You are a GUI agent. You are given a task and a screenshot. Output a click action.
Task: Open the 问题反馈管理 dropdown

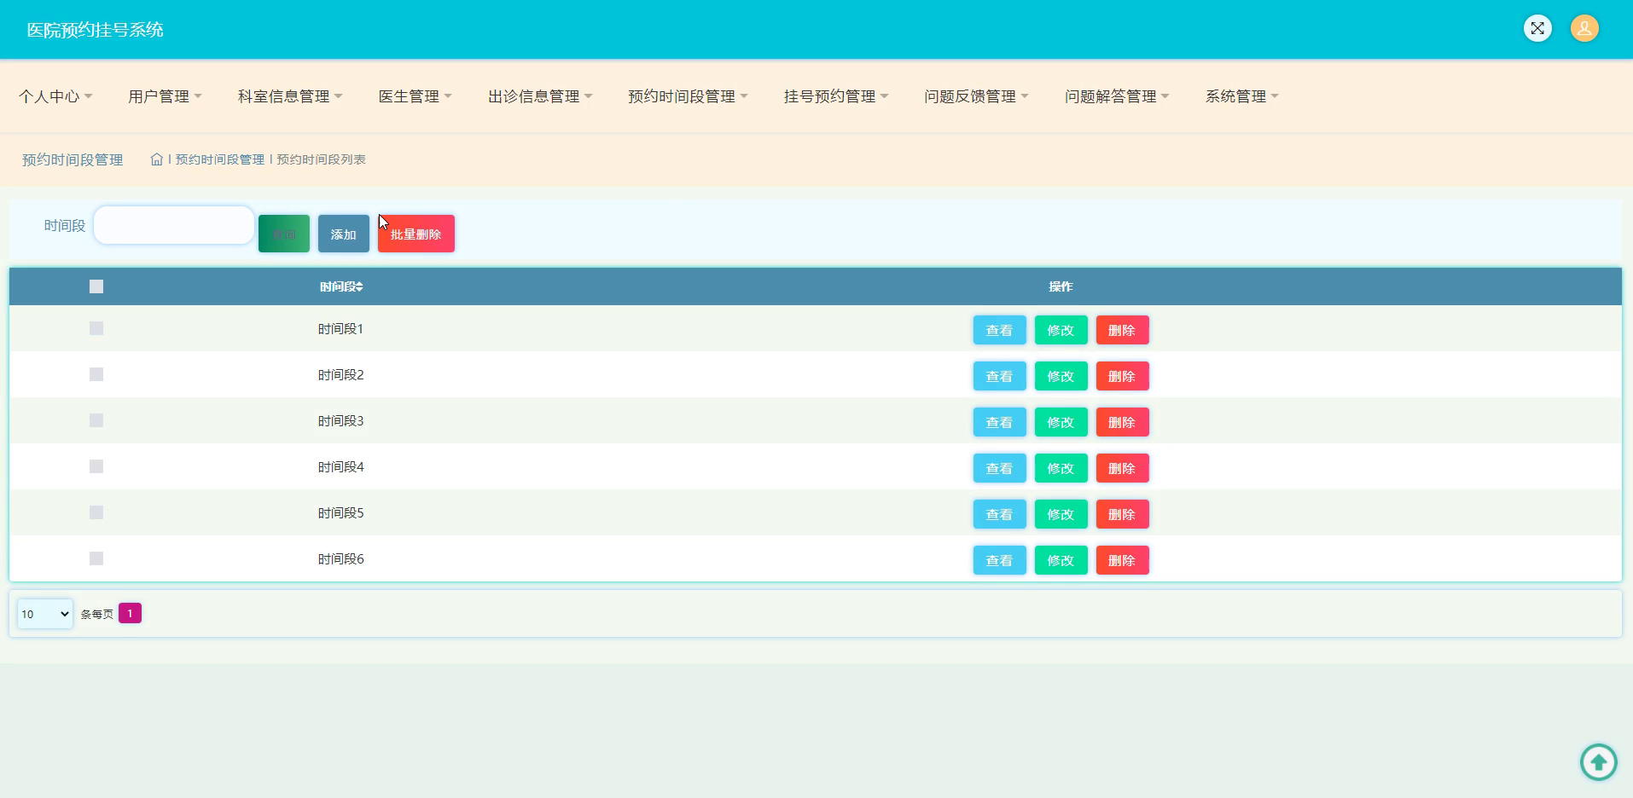pos(976,96)
